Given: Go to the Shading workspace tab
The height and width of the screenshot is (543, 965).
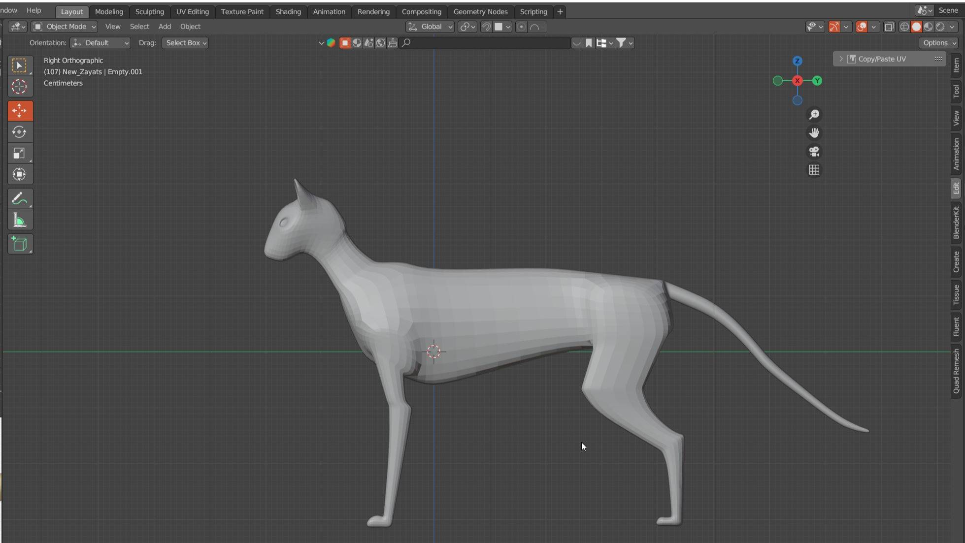Looking at the screenshot, I should 288,11.
